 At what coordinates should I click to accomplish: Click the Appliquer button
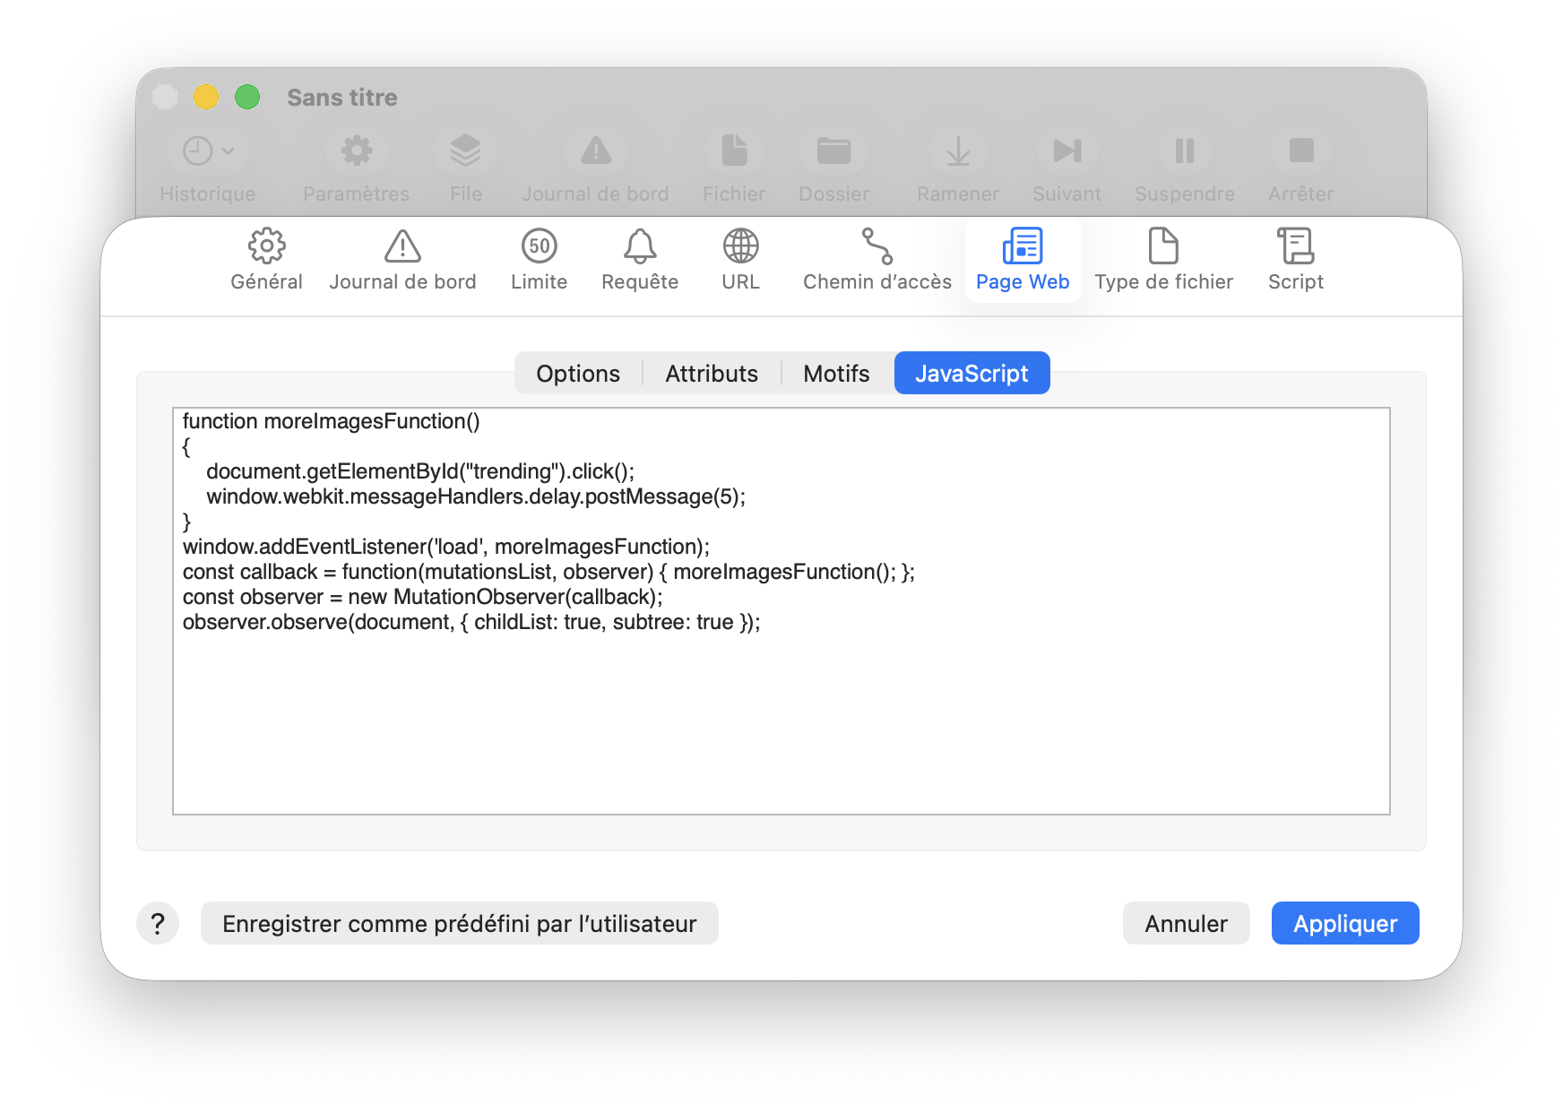[x=1344, y=924]
